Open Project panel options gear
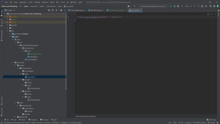 (x=61, y=10)
